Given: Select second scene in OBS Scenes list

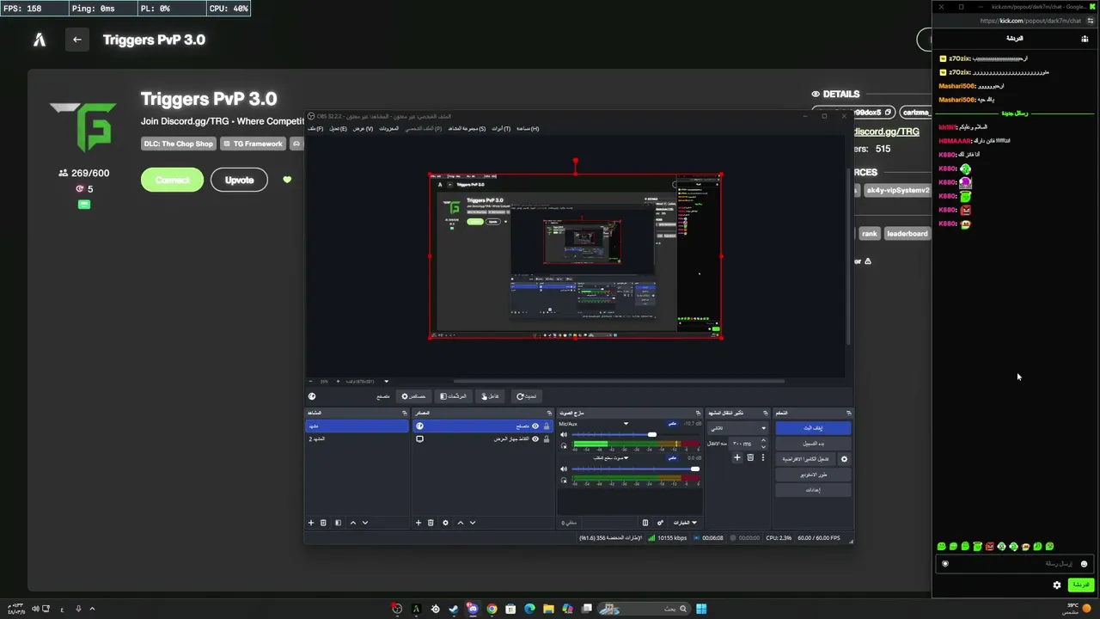Looking at the screenshot, I should 357,439.
